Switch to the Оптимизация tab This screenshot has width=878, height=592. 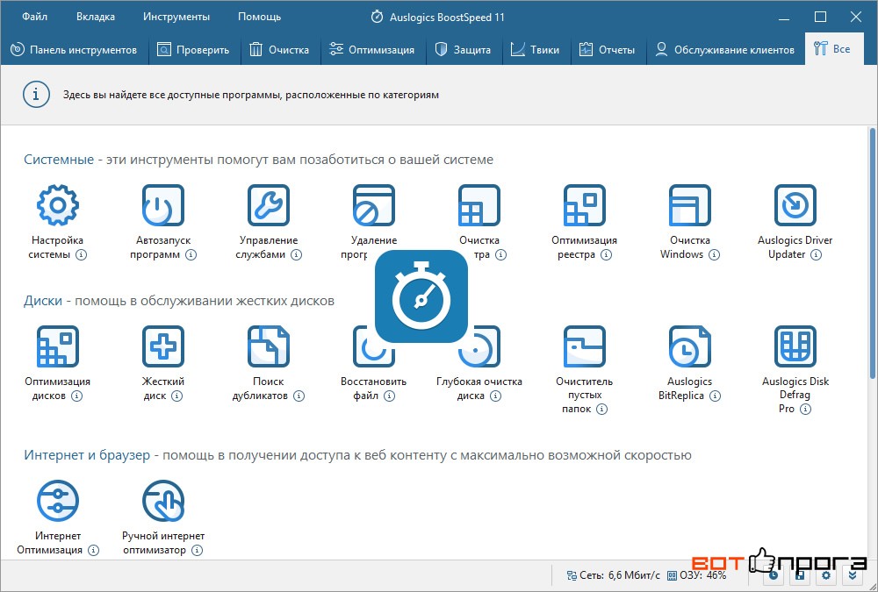(371, 50)
